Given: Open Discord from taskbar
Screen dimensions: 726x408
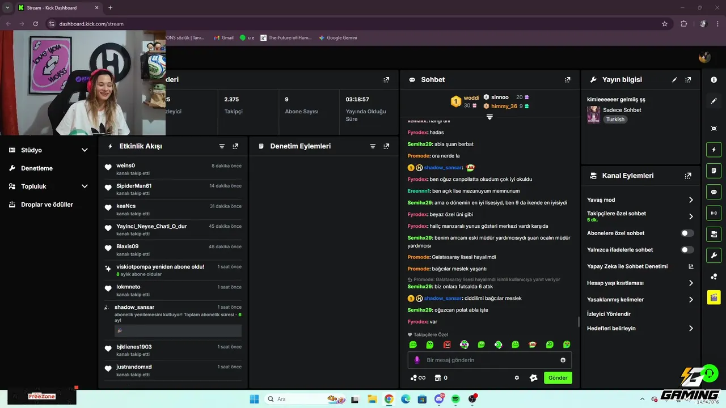Looking at the screenshot, I should (439, 399).
